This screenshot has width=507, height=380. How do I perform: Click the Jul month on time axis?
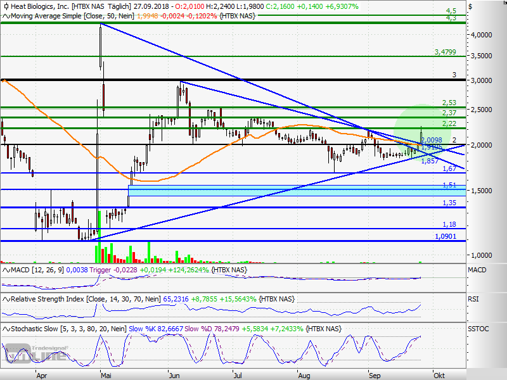(238, 376)
